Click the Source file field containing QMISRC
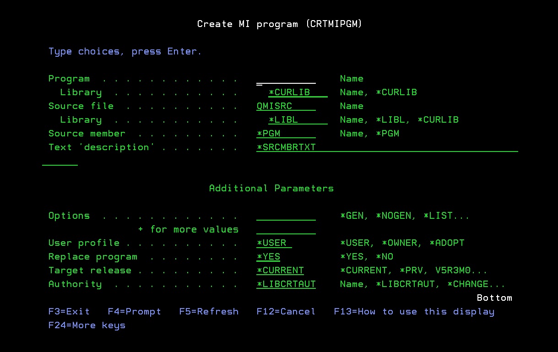 click(x=286, y=106)
